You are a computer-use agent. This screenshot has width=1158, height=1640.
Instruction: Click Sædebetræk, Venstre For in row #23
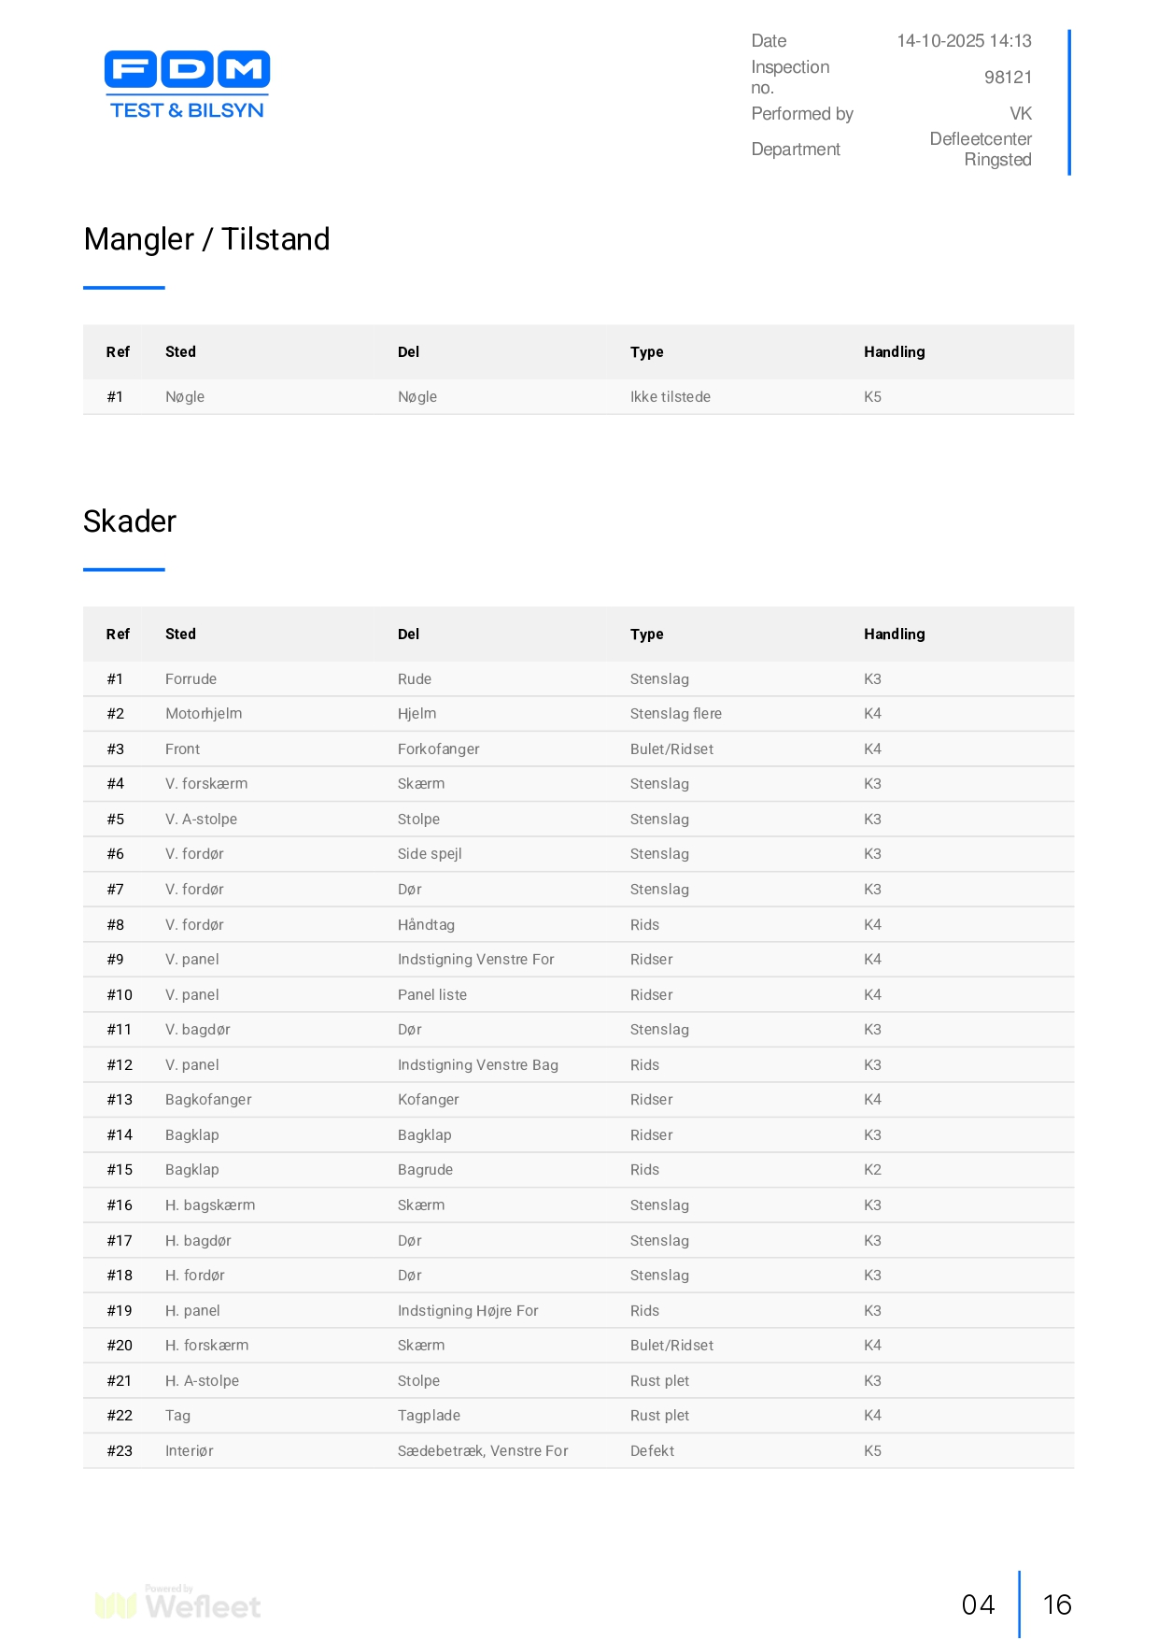pyautogui.click(x=483, y=1451)
